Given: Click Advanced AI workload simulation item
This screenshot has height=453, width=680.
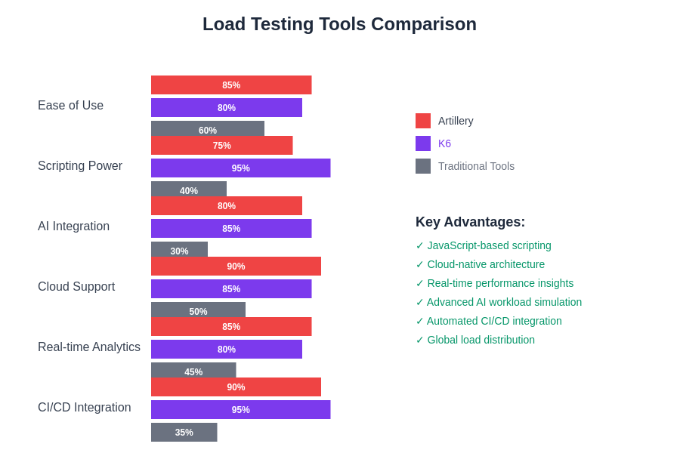Looking at the screenshot, I should 499,302.
